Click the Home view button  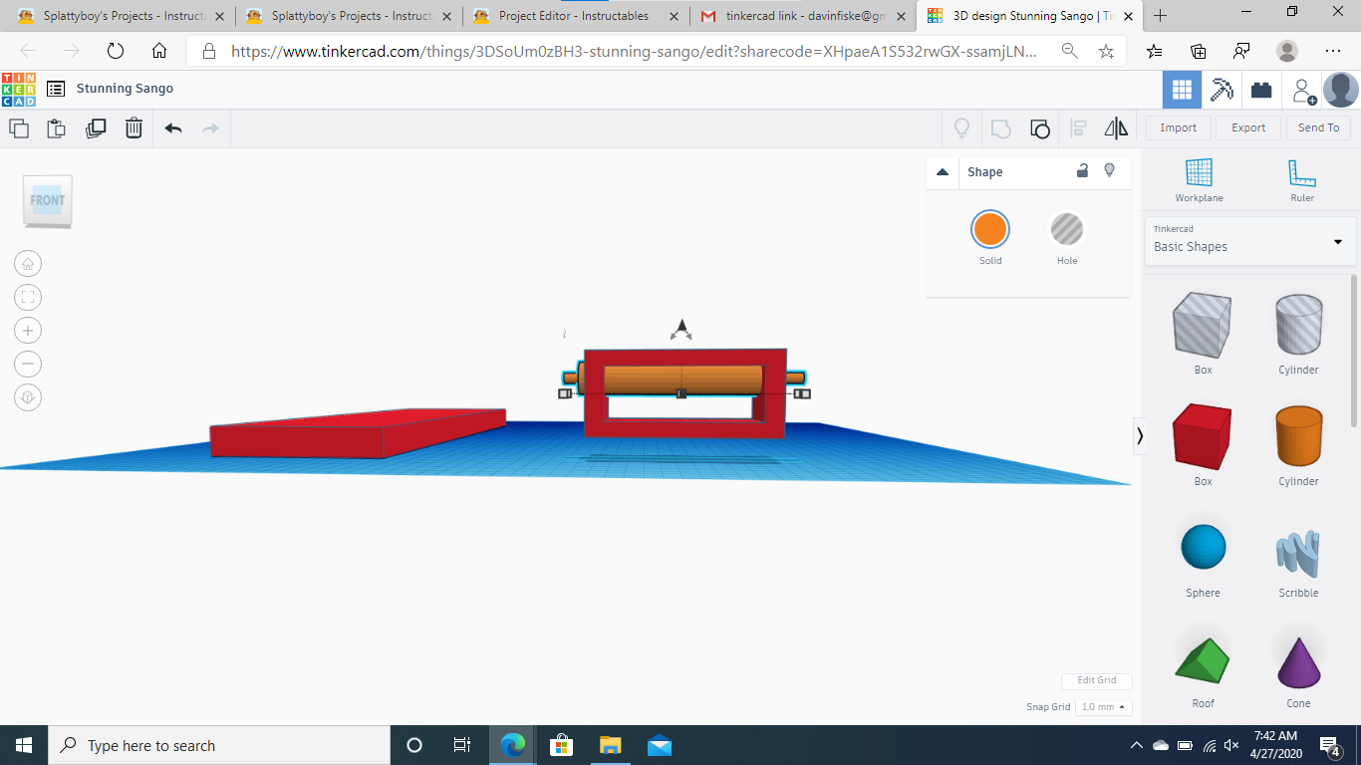point(28,264)
